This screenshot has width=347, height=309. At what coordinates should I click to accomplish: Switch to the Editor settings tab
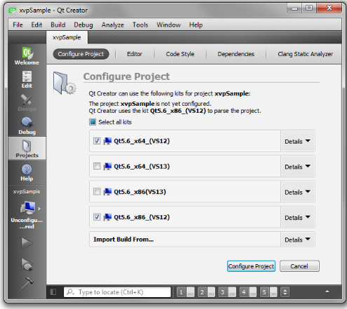(x=135, y=54)
